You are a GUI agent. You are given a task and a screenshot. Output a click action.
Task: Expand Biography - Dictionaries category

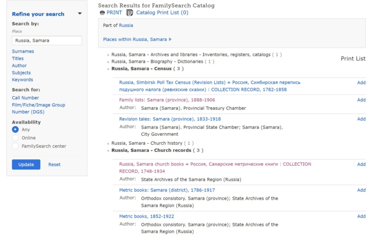tap(108, 62)
